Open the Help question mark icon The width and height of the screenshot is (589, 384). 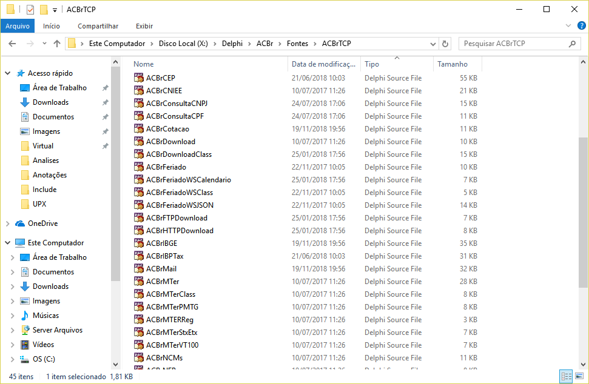click(x=581, y=25)
